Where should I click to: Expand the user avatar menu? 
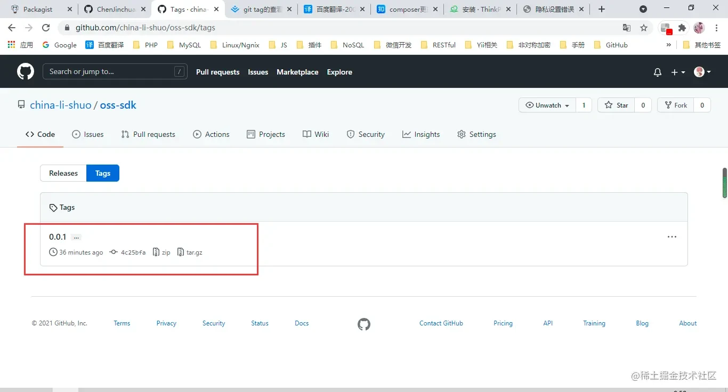tap(702, 72)
